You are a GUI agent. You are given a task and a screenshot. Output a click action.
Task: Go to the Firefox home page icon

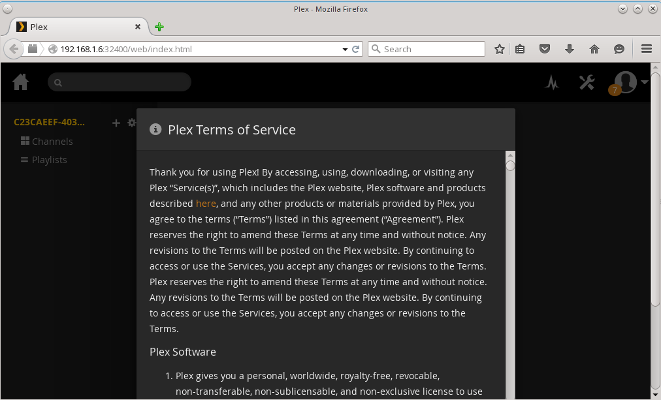(x=594, y=49)
